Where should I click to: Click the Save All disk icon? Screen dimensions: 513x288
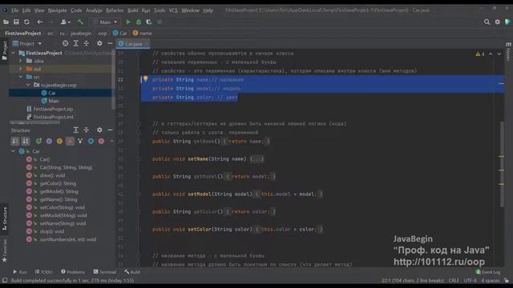pyautogui.click(x=16, y=22)
